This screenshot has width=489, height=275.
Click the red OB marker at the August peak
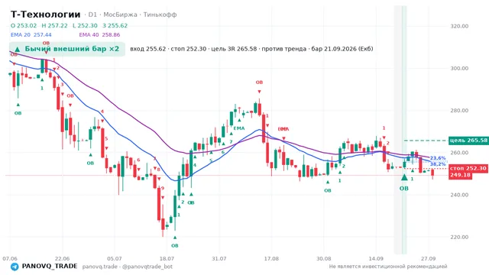259,82
